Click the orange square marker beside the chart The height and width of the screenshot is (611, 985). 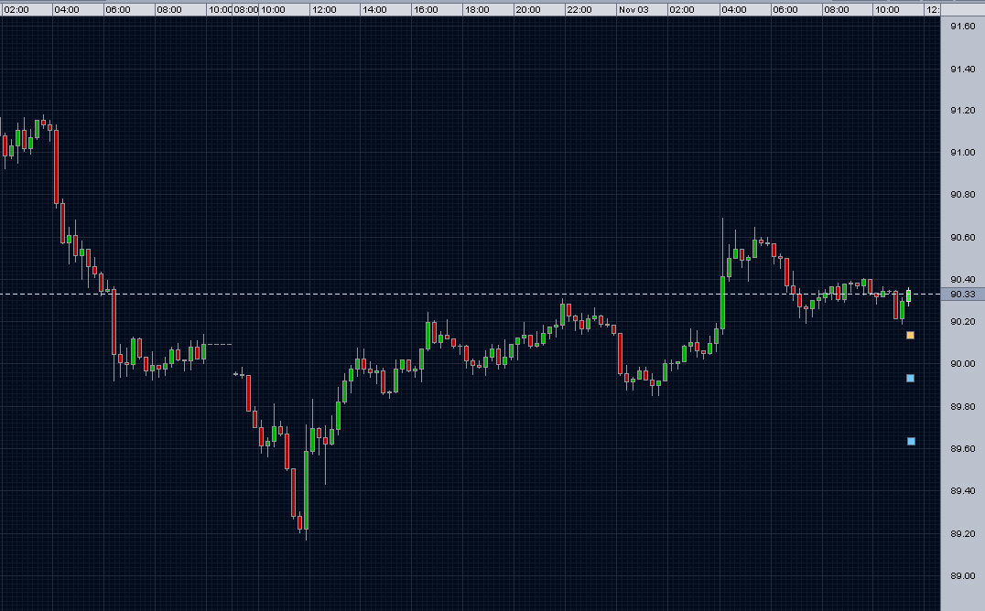pos(910,336)
